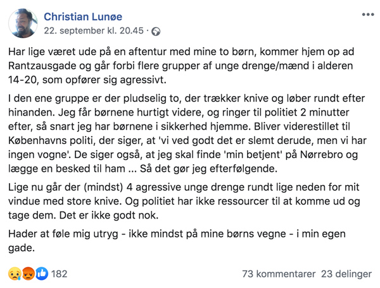Click the paragraph starting "Lige nu går der"
The height and width of the screenshot is (288, 380).
click(x=184, y=201)
